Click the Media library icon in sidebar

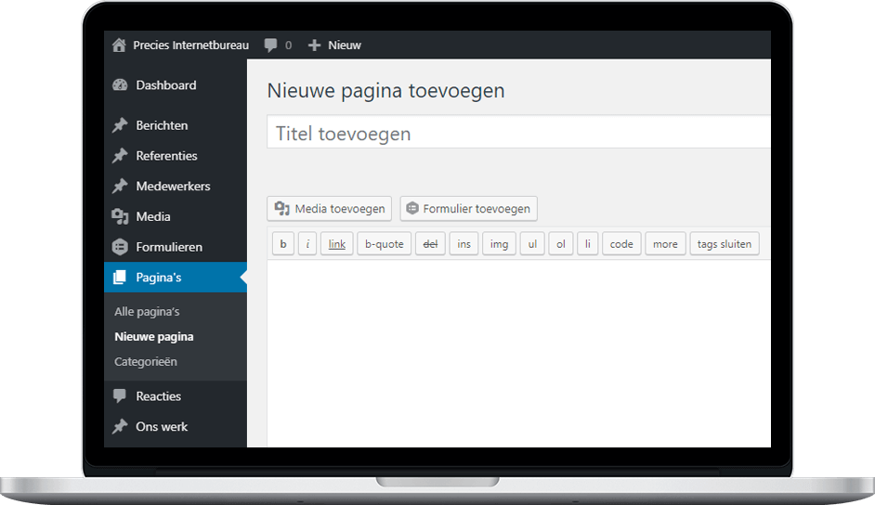120,216
